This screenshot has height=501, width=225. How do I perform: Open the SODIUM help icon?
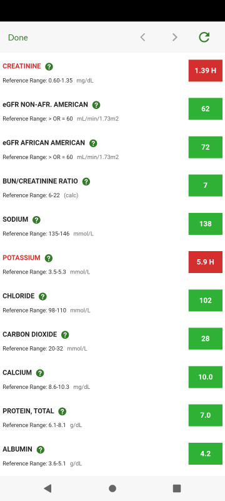click(x=36, y=220)
